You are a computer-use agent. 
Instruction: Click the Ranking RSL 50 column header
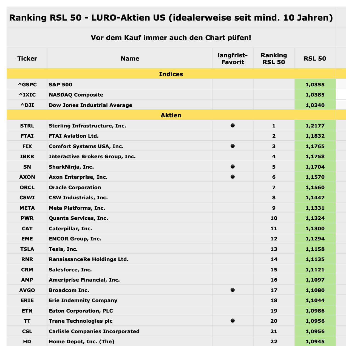point(274,58)
